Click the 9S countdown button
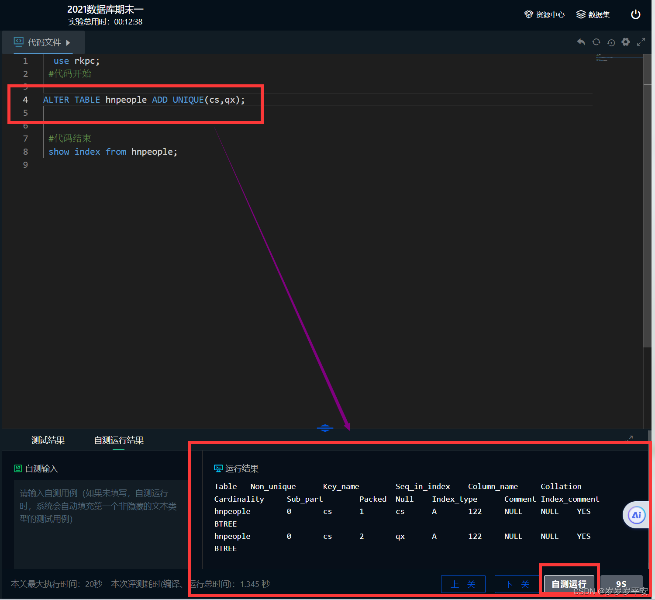The width and height of the screenshot is (655, 600). click(621, 584)
